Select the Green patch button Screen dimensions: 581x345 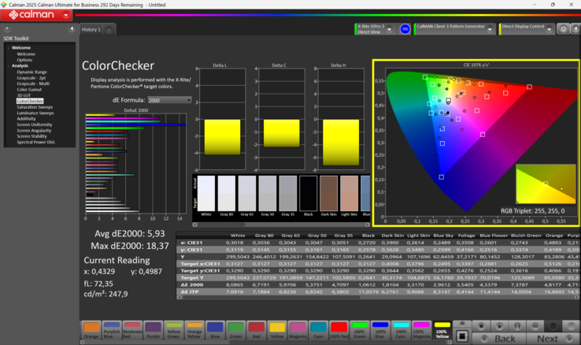point(235,330)
